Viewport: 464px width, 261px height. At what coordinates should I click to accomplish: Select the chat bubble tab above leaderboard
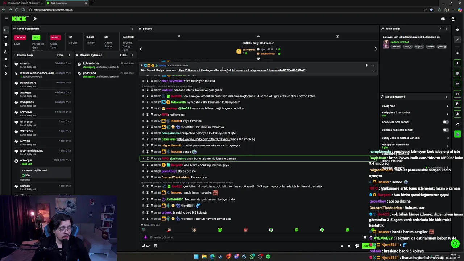click(x=258, y=36)
